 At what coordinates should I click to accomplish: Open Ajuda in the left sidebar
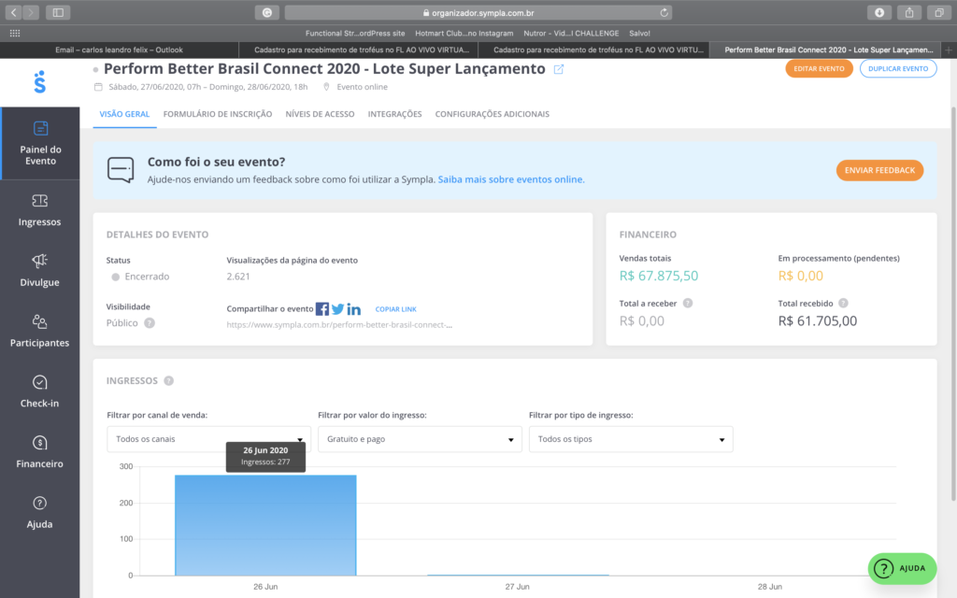point(39,512)
